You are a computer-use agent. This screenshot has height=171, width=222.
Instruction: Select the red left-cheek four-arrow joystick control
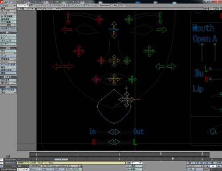pyautogui.click(x=79, y=51)
